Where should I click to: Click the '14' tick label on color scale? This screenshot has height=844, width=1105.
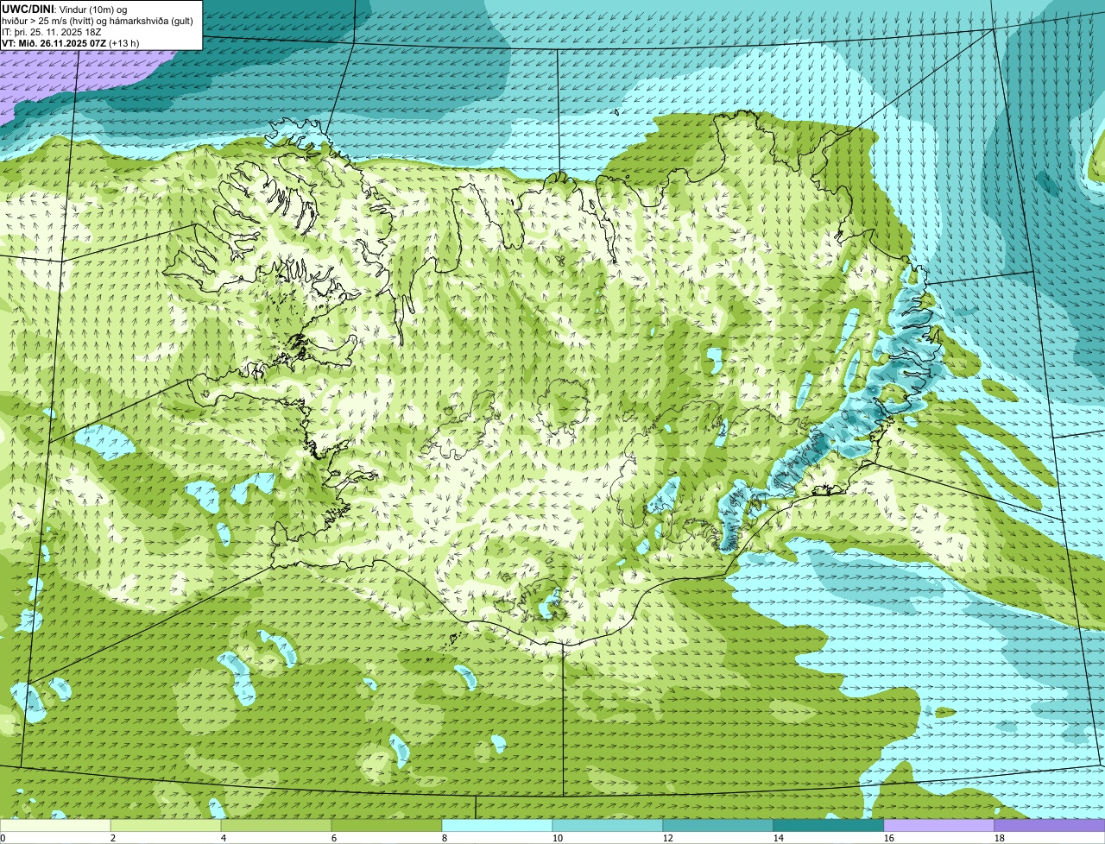point(779,838)
